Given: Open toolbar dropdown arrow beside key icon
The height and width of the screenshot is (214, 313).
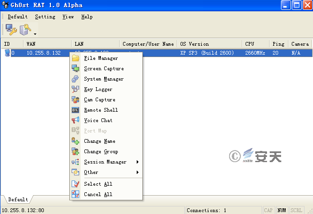Looking at the screenshot, I should (35, 34).
